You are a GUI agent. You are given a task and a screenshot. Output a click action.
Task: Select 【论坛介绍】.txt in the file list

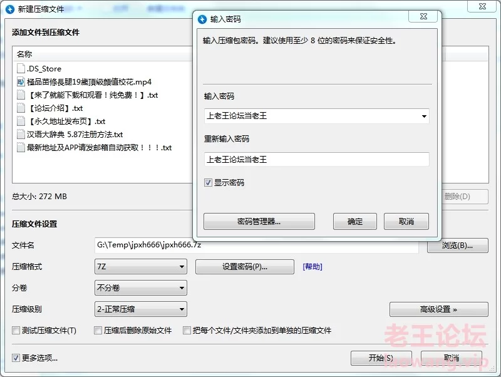[x=55, y=108]
